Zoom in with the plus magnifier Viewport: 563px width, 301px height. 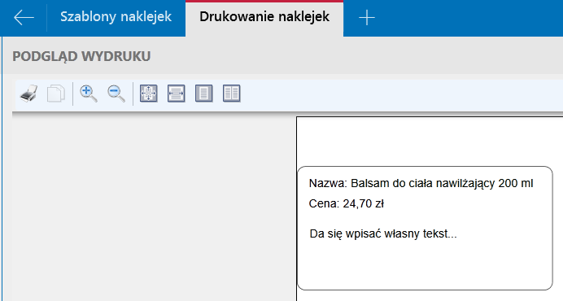point(89,94)
